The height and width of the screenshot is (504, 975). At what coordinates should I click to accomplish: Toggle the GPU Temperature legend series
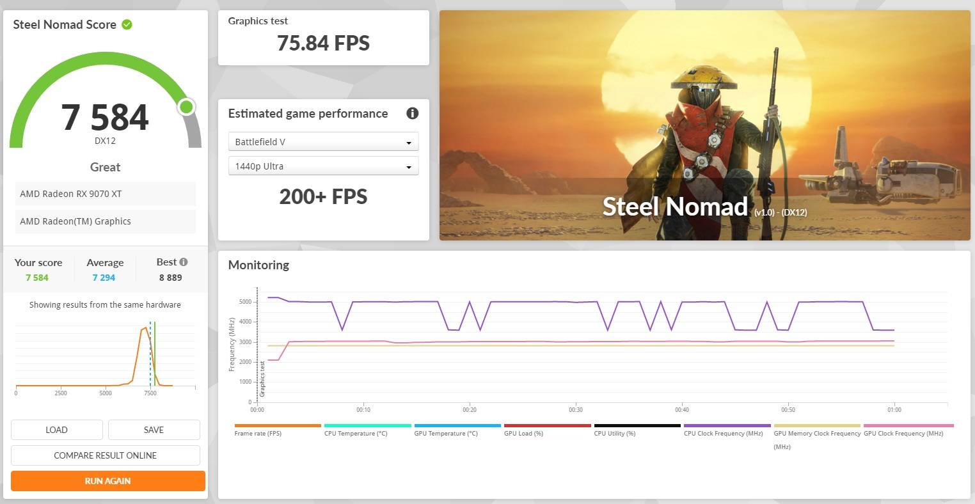tap(457, 426)
